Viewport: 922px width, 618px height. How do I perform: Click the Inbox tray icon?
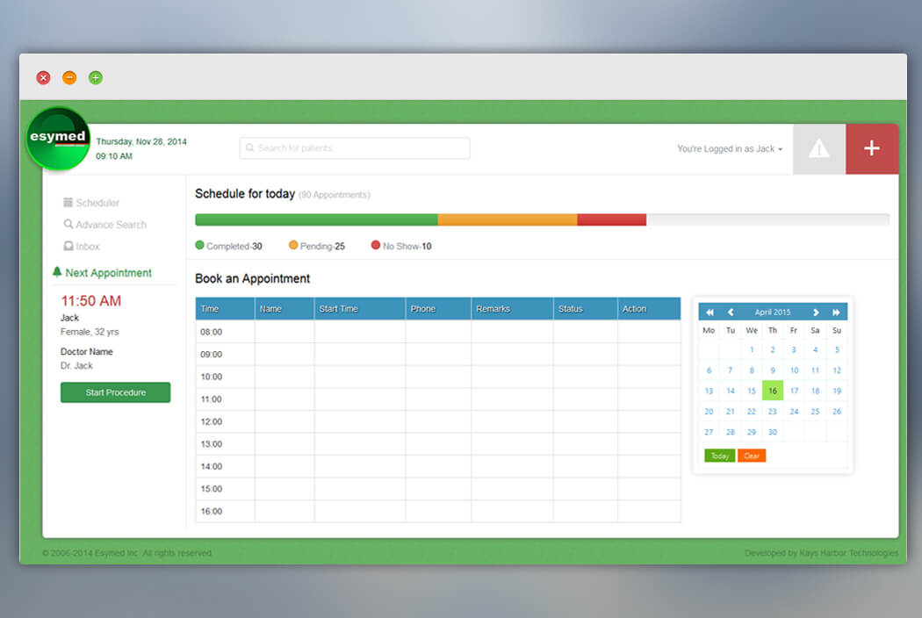pos(68,246)
